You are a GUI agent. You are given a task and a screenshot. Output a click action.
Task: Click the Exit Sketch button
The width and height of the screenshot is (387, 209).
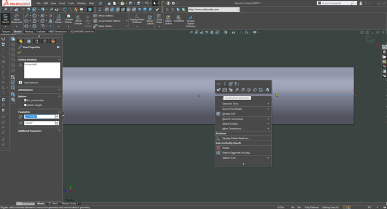click(x=5, y=19)
